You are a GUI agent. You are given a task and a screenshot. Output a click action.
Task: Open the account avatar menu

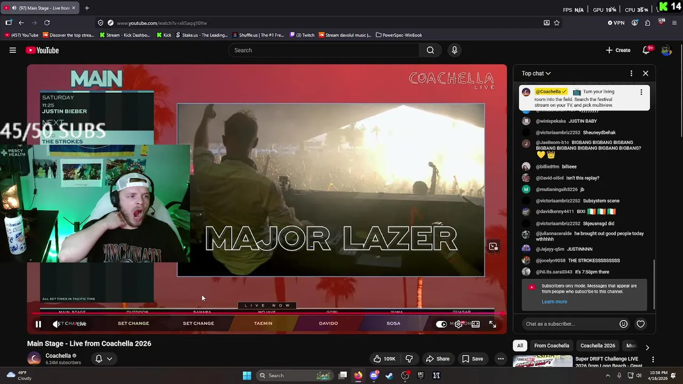(x=666, y=50)
